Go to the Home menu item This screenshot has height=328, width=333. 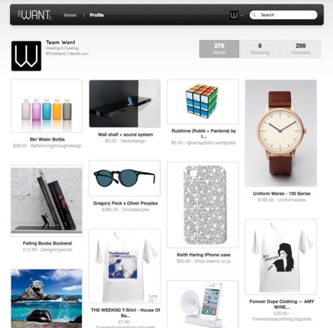(70, 15)
